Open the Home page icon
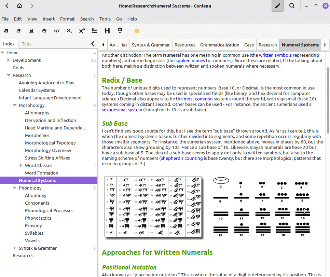The height and width of the screenshot is (277, 330). [x=19, y=6]
